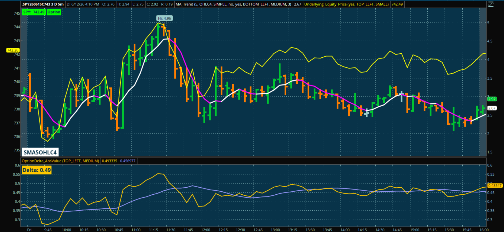Click the 13:30 time axis label

click(x=310, y=230)
